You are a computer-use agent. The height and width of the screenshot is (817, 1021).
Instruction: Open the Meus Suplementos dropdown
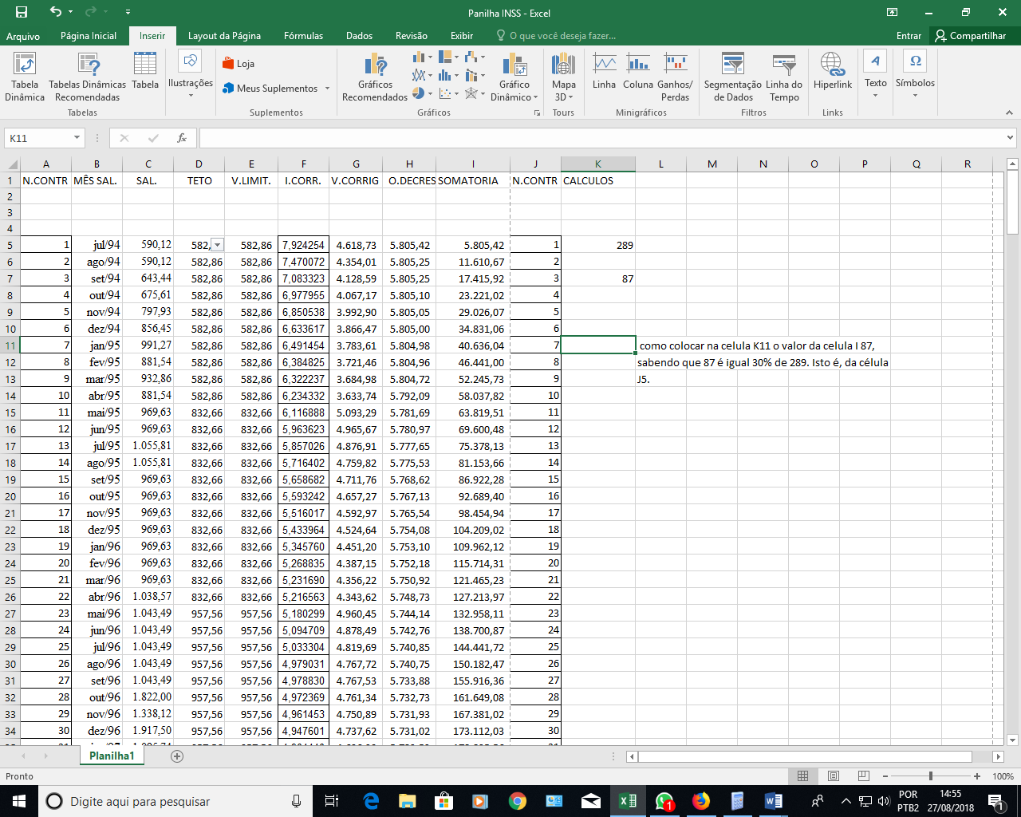[x=327, y=89]
